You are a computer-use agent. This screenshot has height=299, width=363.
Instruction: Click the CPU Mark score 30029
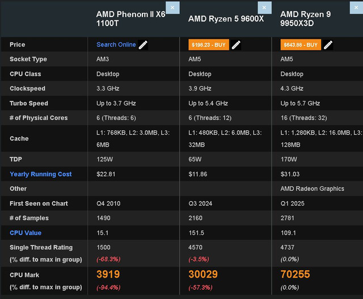[203, 274]
